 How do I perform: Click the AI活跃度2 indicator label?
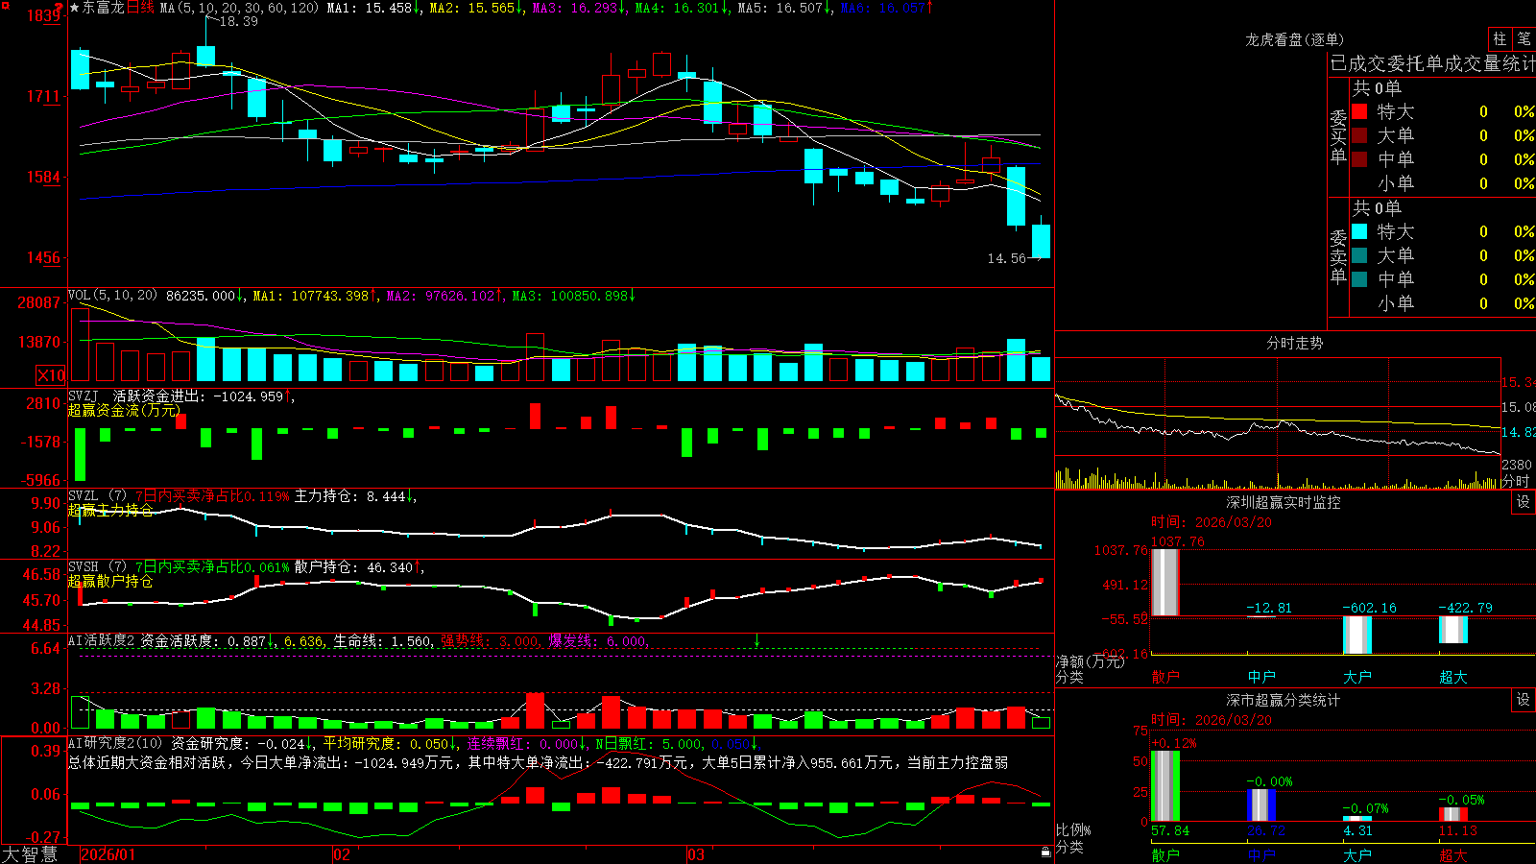pyautogui.click(x=102, y=640)
